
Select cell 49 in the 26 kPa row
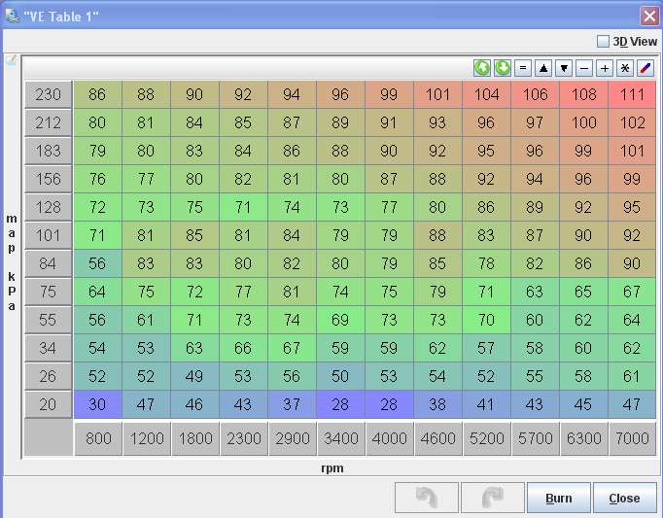(x=194, y=376)
